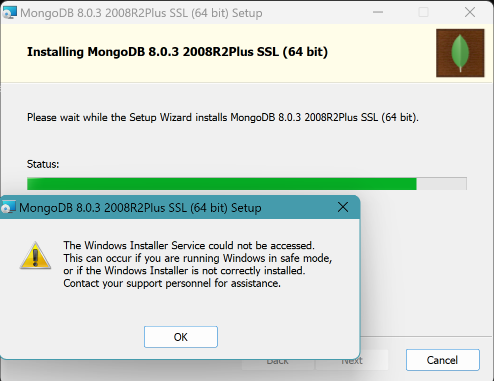Click the yellow warning triangle icon
This screenshot has height=381, width=494.
click(35, 255)
